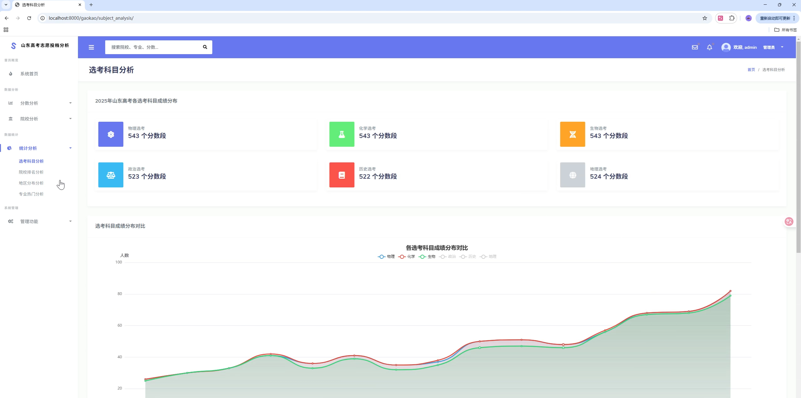Switch to the 选考科目分析 browser tab
This screenshot has width=801, height=398.
48,5
